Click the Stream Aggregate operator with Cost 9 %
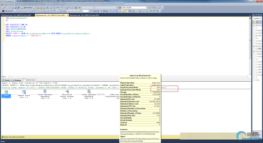 tap(89, 94)
